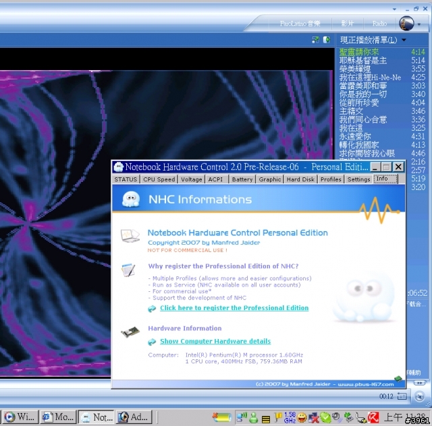This screenshot has height=426, width=432.
Task: Select playlist song 你是我的一切
Action: coord(383,94)
